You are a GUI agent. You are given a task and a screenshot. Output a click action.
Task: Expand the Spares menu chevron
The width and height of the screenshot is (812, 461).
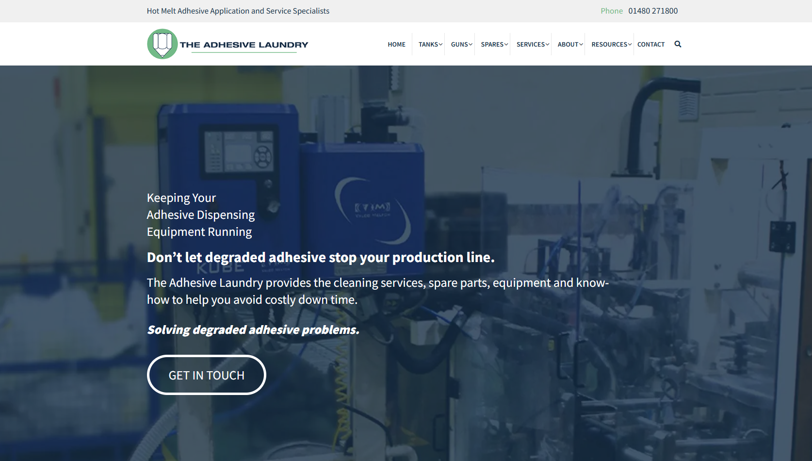click(506, 45)
